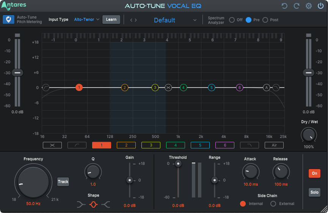This screenshot has height=213, width=328.
Task: Click the Dry / Wet knob
Action: (x=309, y=135)
